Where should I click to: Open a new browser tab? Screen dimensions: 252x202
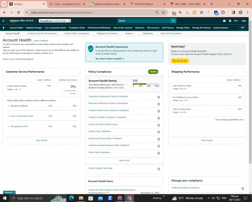[212, 4]
